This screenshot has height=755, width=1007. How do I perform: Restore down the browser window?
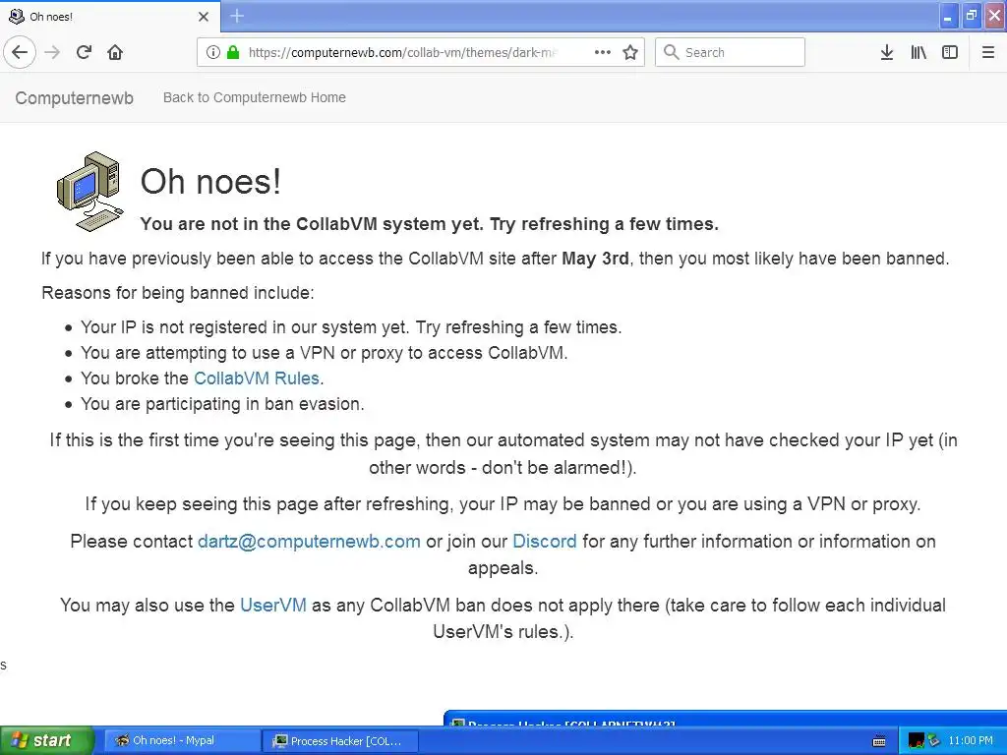971,16
